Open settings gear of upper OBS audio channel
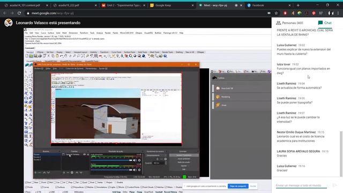This screenshot has height=193, width=343. pos(139,160)
